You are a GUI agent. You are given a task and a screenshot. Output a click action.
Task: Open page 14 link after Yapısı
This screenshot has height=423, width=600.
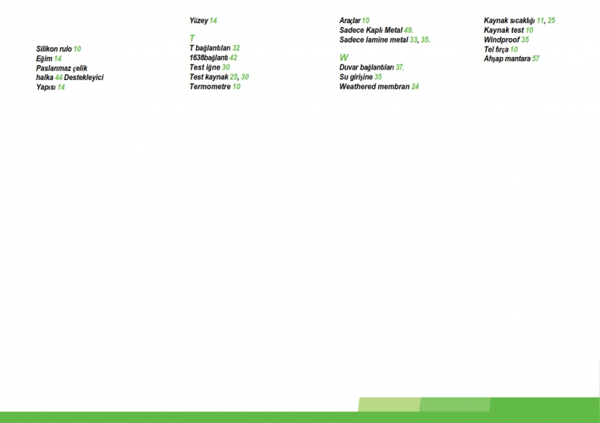(x=61, y=88)
